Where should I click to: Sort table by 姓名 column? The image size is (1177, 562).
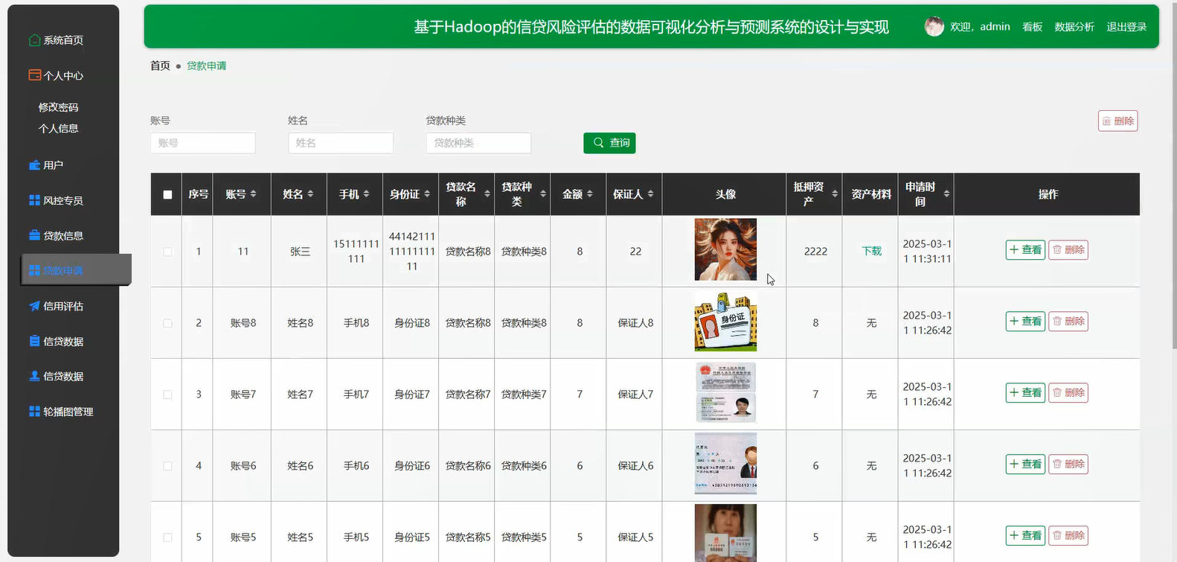point(310,194)
